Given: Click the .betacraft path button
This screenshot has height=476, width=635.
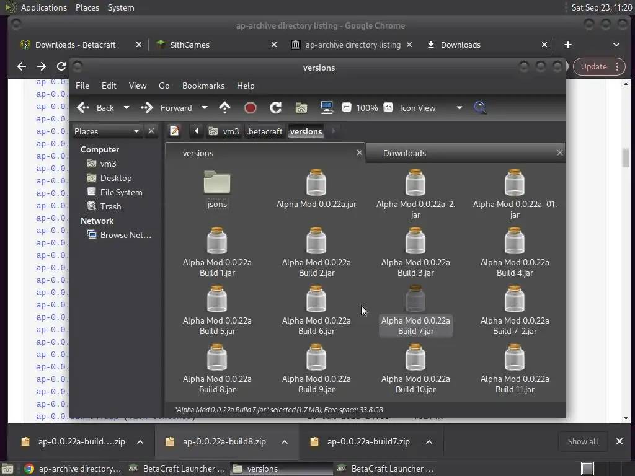Looking at the screenshot, I should (265, 131).
